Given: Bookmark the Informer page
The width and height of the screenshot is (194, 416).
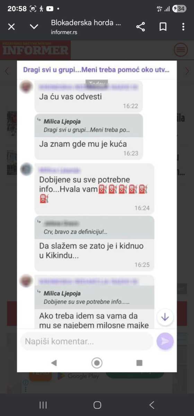Looking at the screenshot, I should pyautogui.click(x=163, y=27).
